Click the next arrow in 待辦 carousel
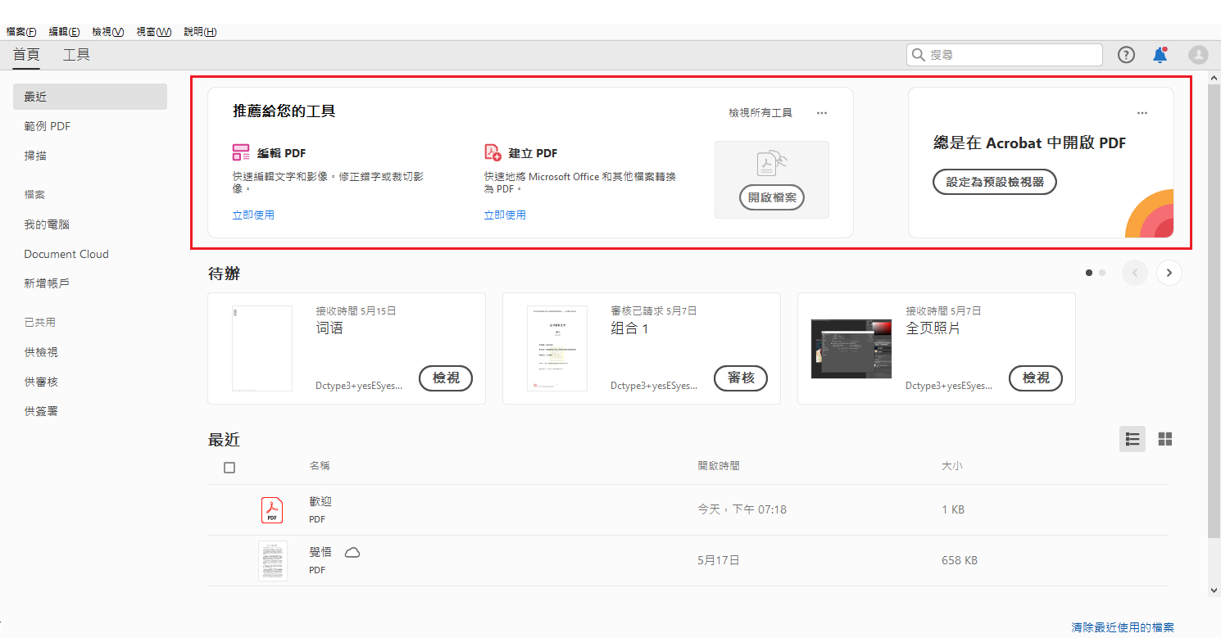 [1169, 272]
